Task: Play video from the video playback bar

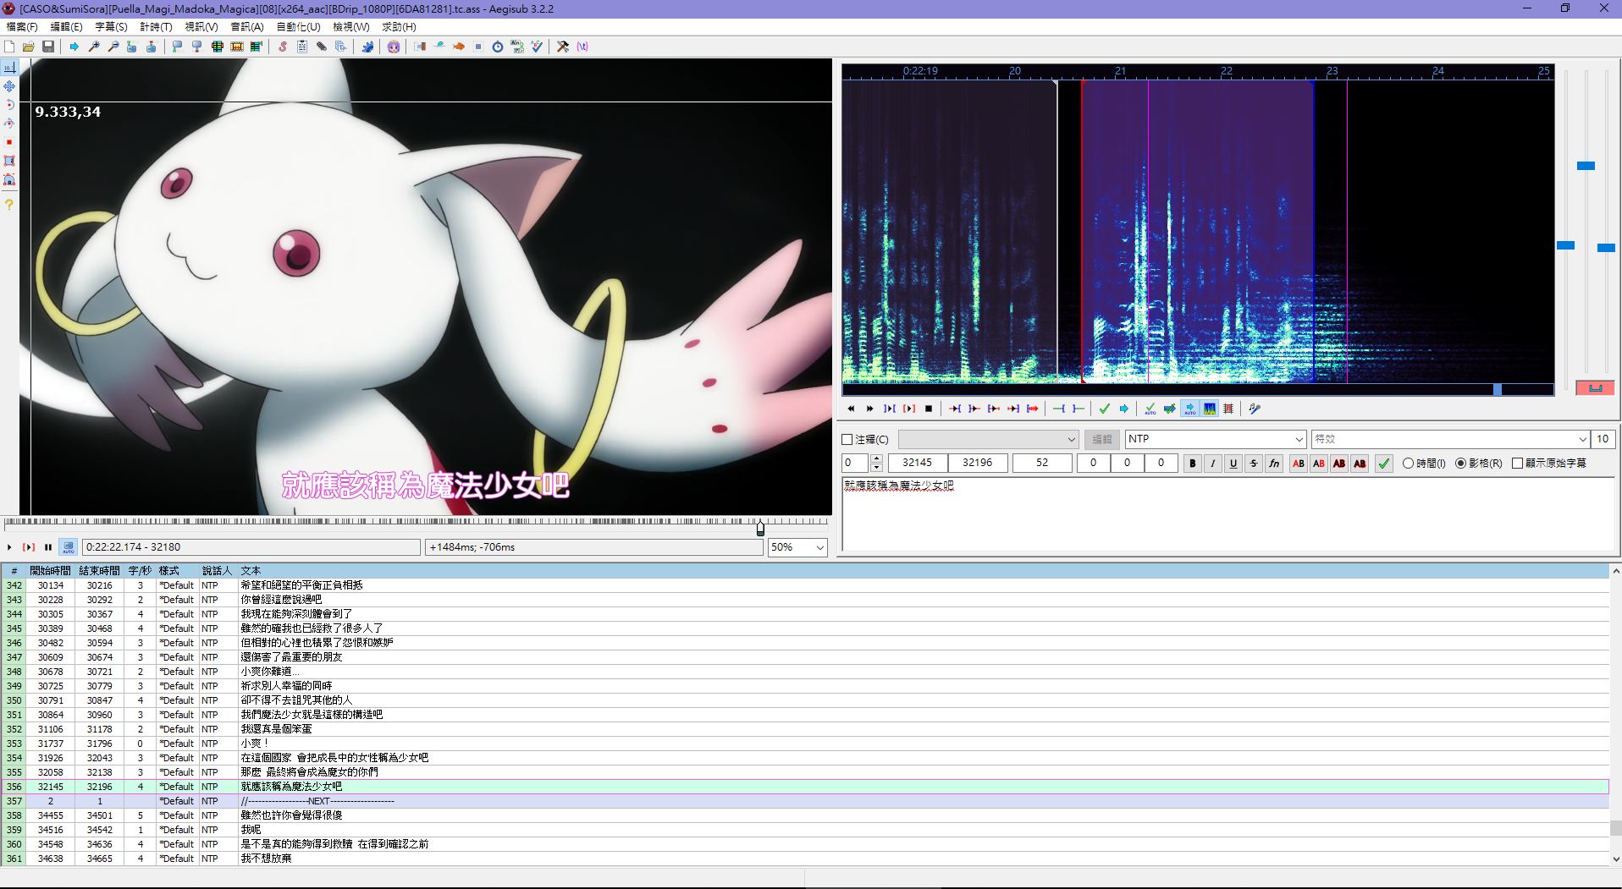Action: (9, 547)
